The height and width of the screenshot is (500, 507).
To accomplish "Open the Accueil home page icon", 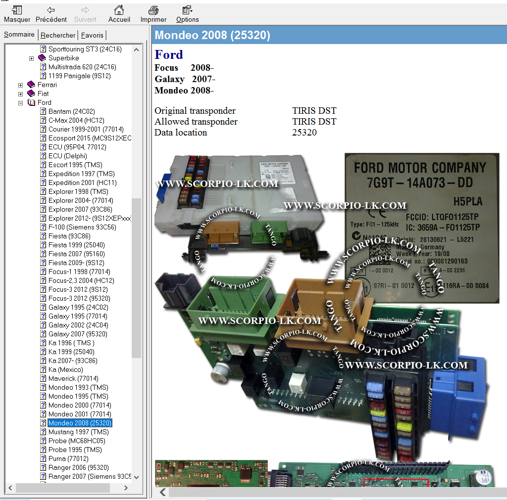I will point(119,10).
